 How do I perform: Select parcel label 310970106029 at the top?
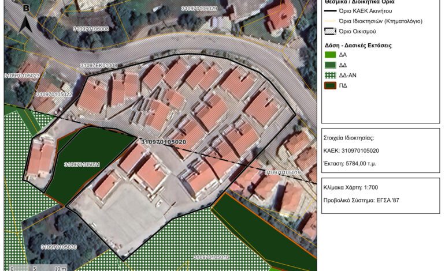coord(199,9)
